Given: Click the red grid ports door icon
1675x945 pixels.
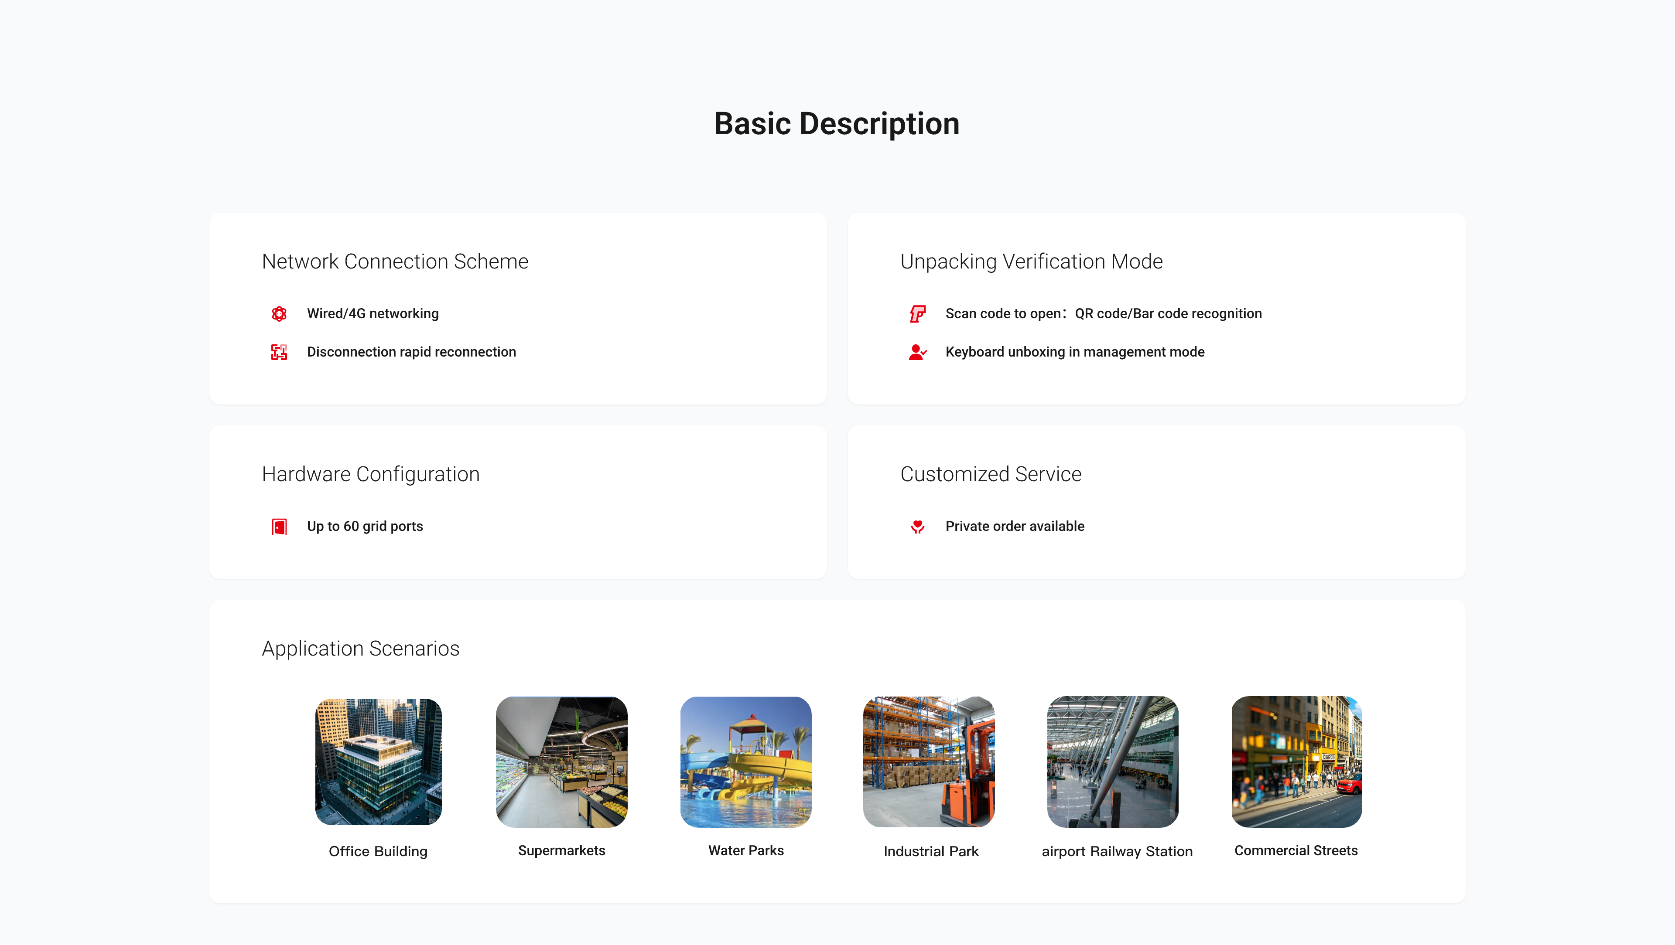Looking at the screenshot, I should (279, 527).
